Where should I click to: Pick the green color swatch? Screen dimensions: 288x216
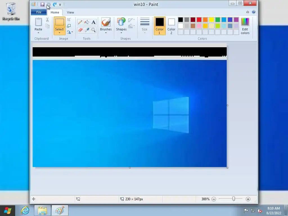coord(218,20)
